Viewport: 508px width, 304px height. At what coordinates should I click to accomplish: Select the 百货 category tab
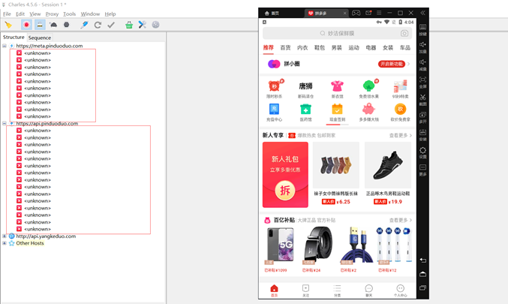285,47
